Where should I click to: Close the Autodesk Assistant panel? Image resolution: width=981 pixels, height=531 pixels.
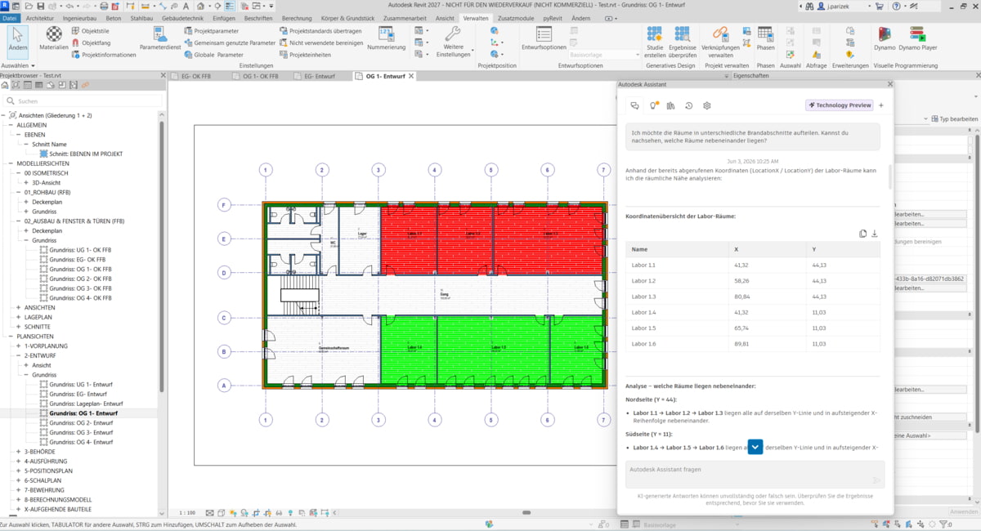tap(889, 83)
